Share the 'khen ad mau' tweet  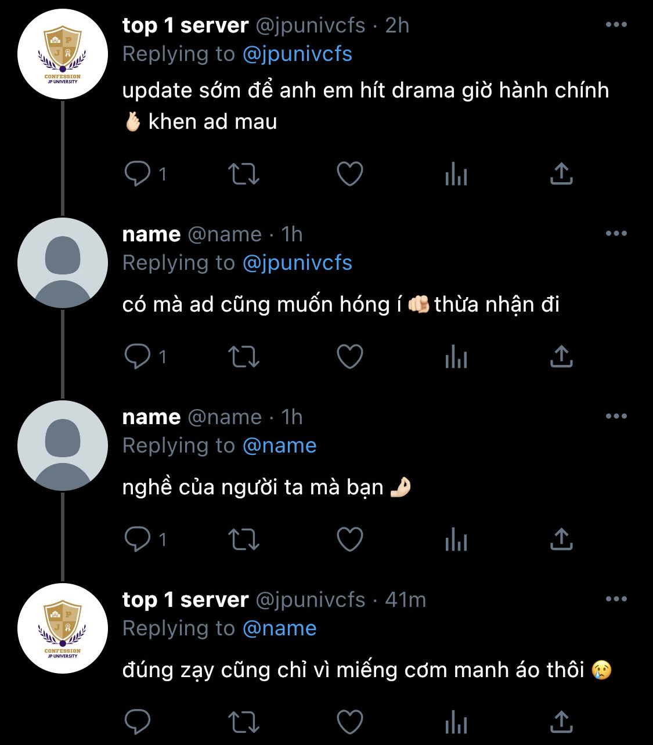pyautogui.click(x=561, y=173)
